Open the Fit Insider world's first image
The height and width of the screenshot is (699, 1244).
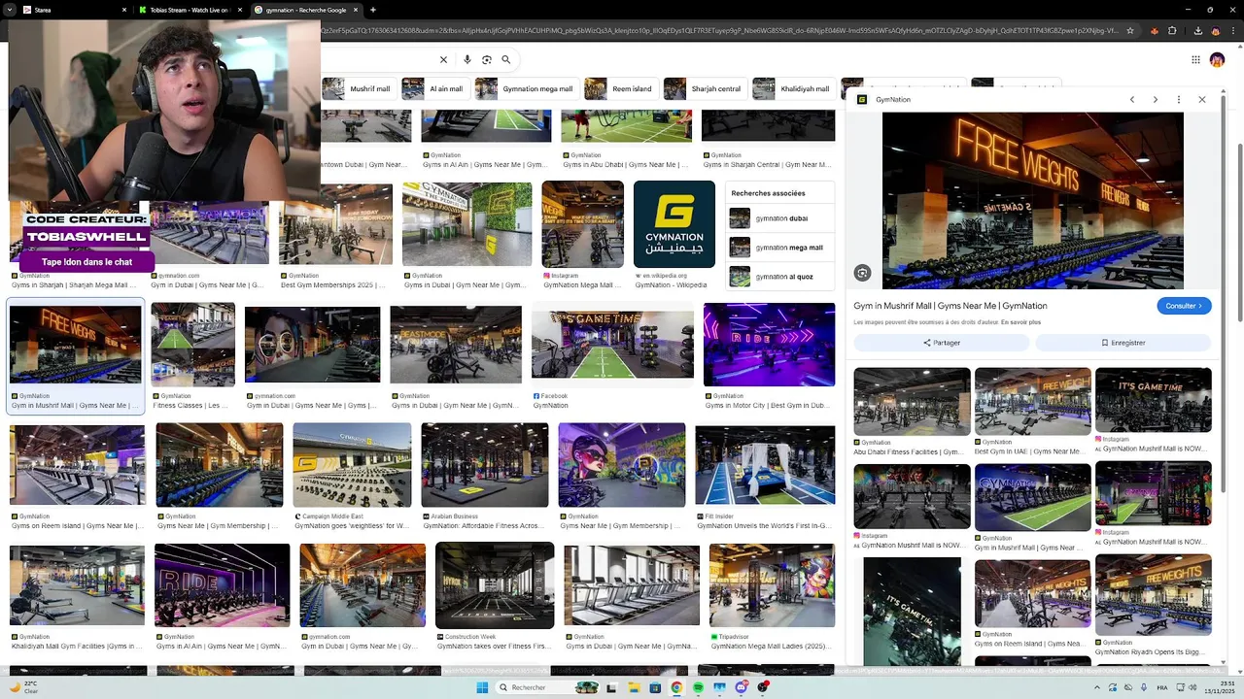click(x=765, y=465)
